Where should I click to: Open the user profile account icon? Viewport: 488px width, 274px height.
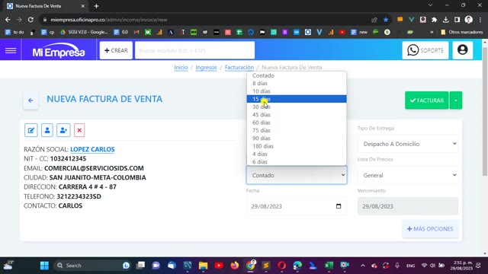[x=463, y=50]
